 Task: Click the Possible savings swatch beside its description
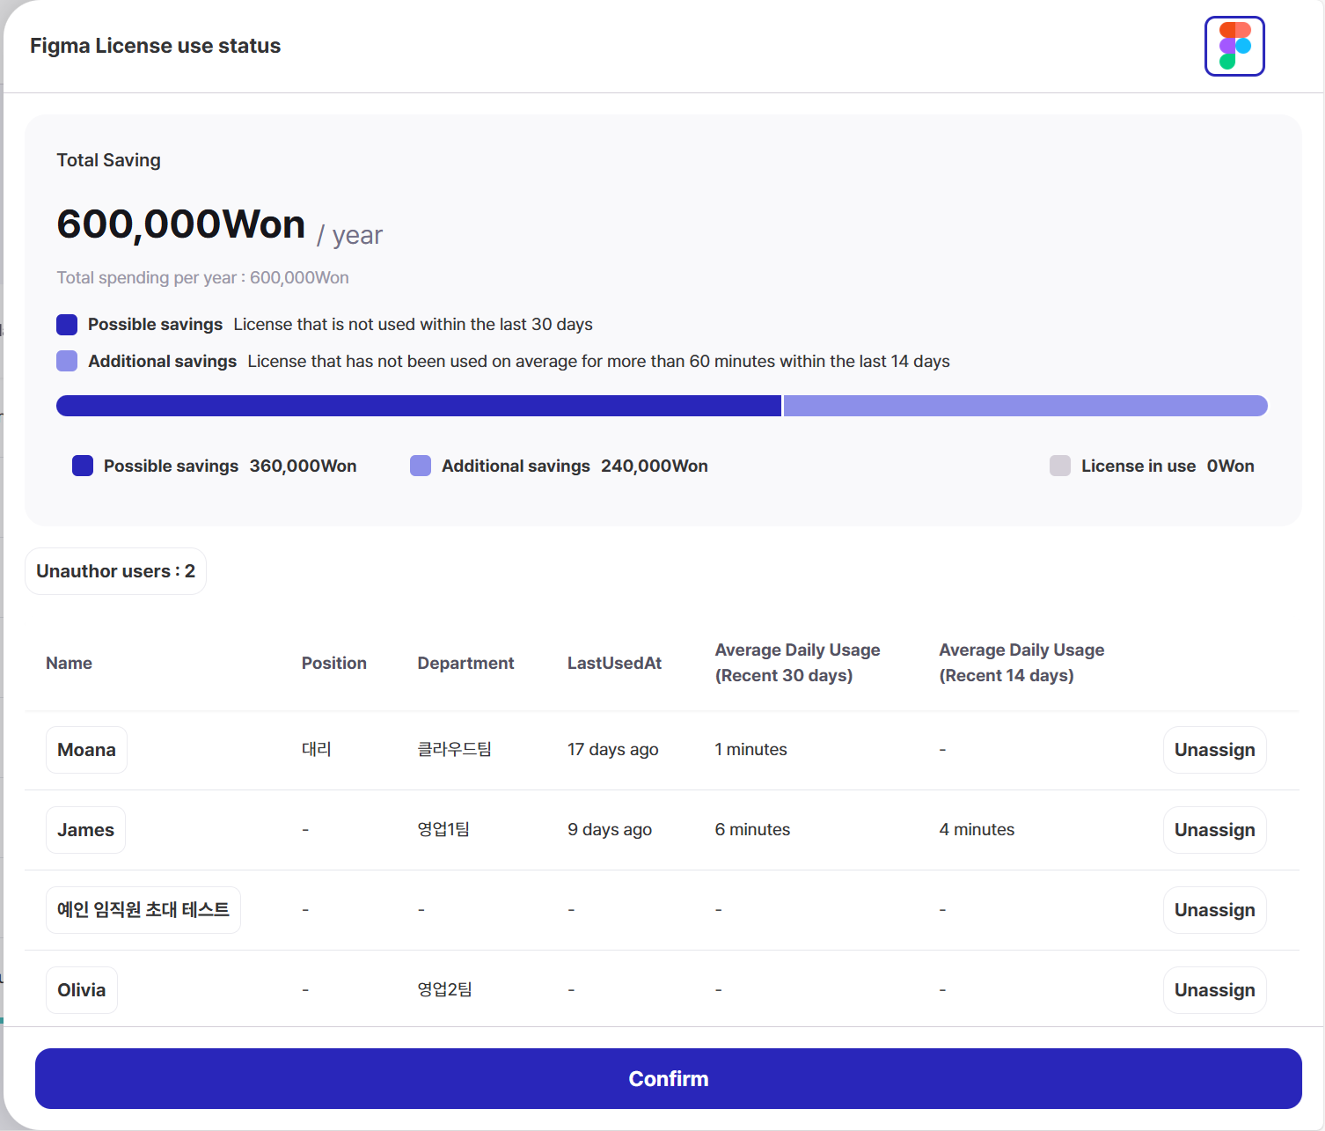tap(67, 325)
